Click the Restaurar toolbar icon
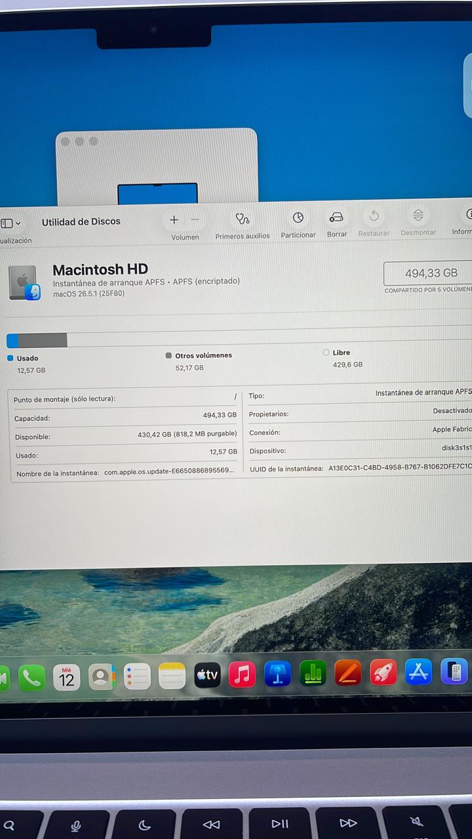 pyautogui.click(x=374, y=216)
